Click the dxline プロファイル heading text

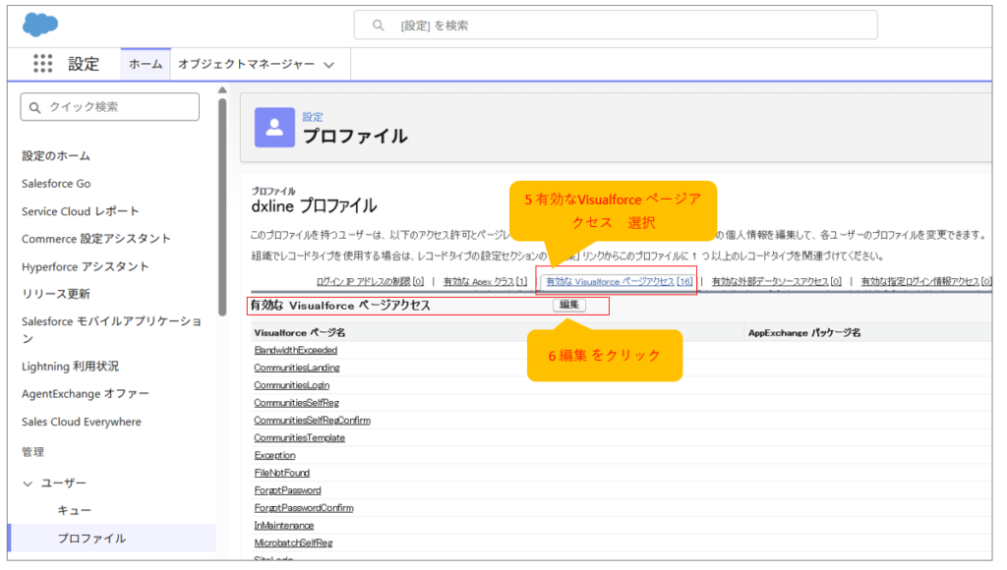(x=314, y=206)
